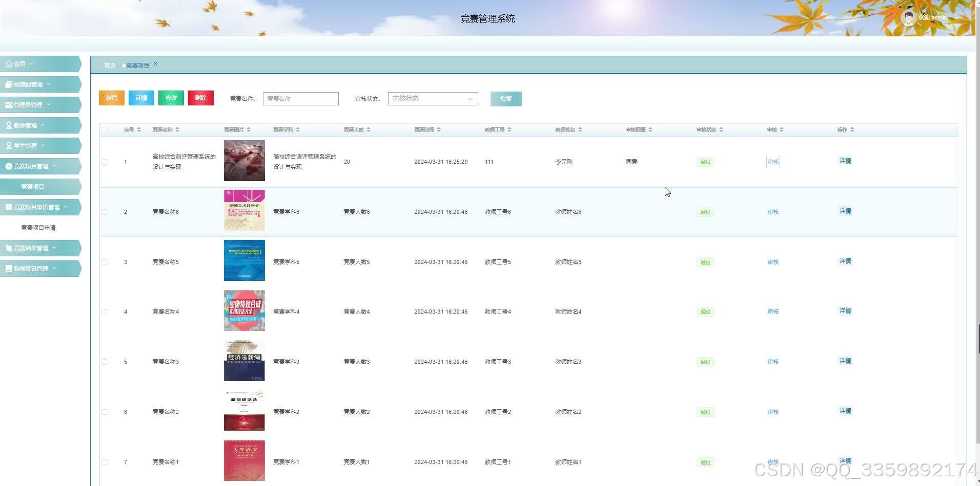Click the green 修改 button
This screenshot has height=486, width=980.
pyautogui.click(x=171, y=98)
